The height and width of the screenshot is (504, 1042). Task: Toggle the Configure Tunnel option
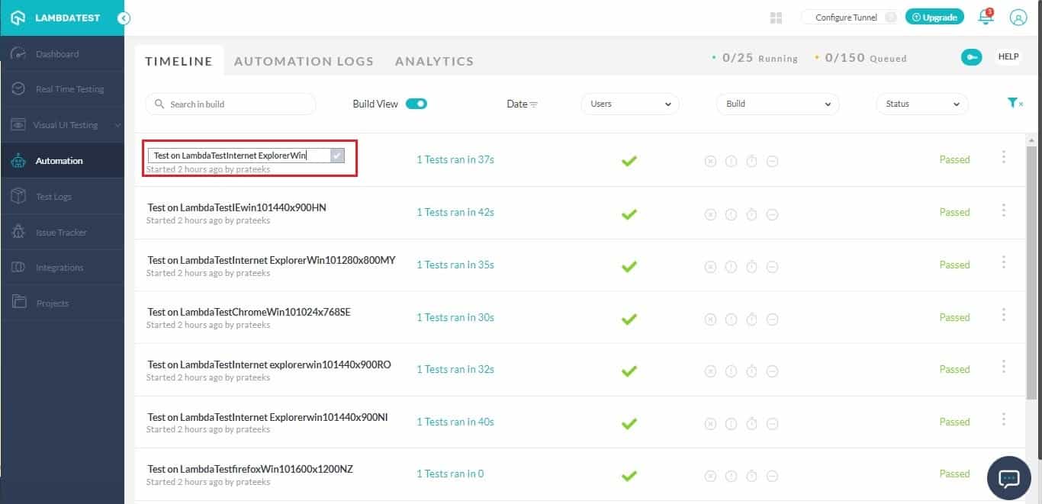[x=889, y=18]
